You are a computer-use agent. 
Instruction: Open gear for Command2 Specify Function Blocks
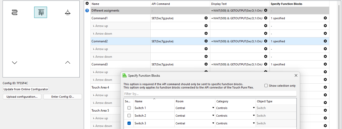(325, 41)
